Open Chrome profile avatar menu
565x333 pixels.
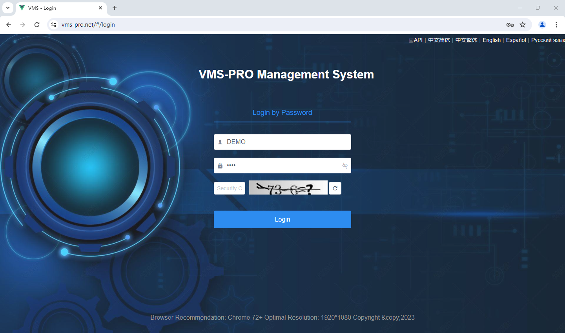point(542,25)
